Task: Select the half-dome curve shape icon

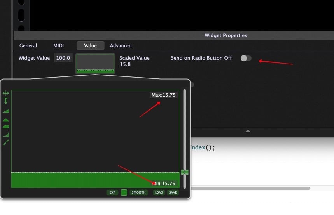Action: [6, 120]
